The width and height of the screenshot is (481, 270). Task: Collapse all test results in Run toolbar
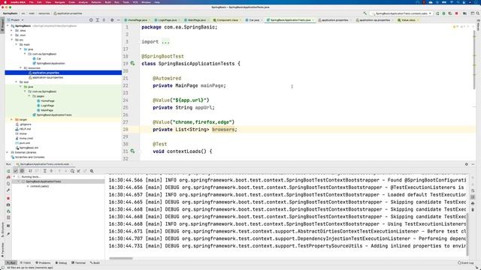tap(51, 171)
